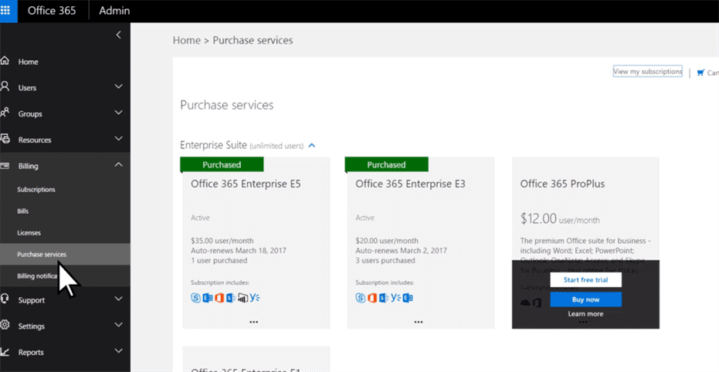Collapse the navigation pane with the arrow
Screen dimensions: 719x372
(x=118, y=35)
